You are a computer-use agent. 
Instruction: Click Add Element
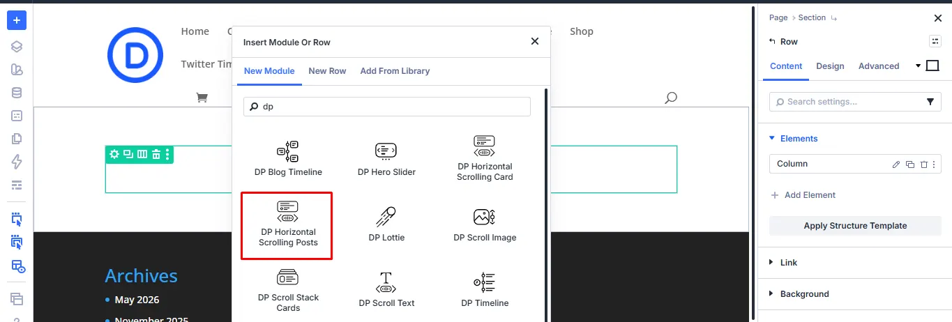[803, 195]
